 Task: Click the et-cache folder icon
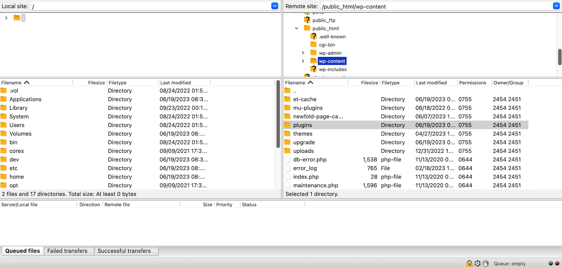pos(287,99)
